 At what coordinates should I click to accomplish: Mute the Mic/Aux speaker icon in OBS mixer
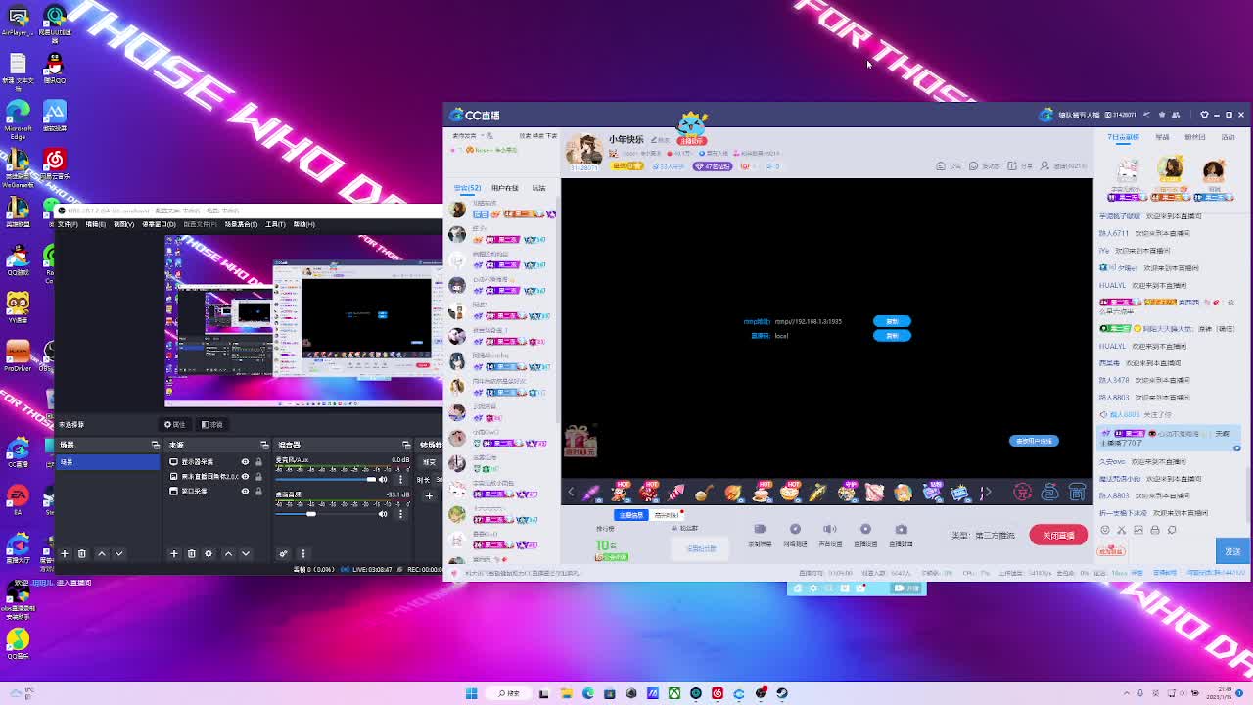pyautogui.click(x=382, y=479)
